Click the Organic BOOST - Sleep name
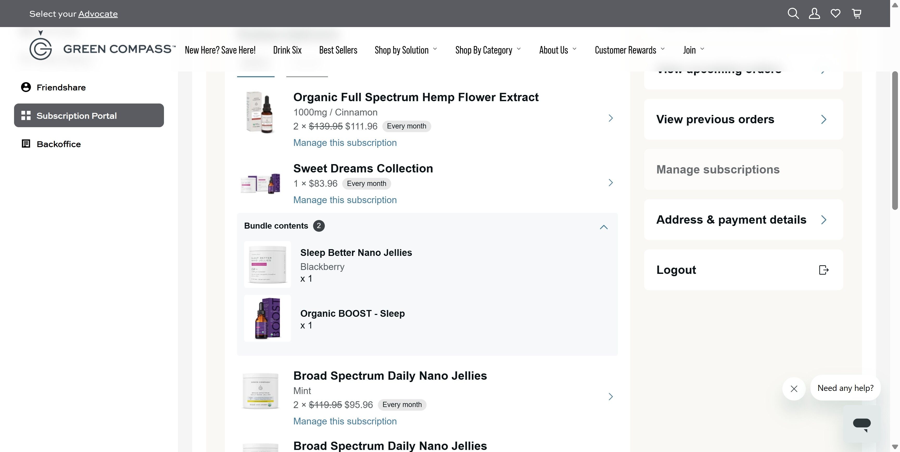900x452 pixels. tap(352, 313)
